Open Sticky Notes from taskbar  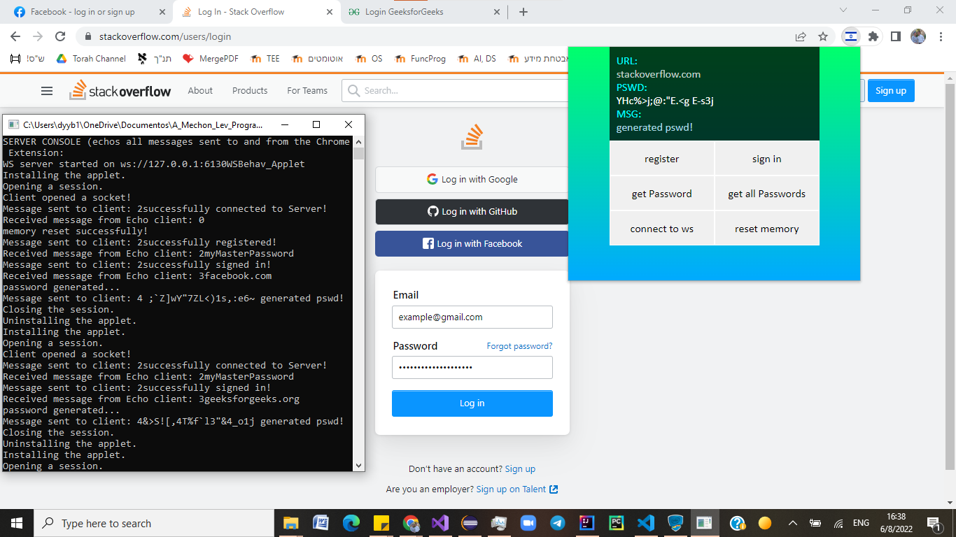click(381, 523)
